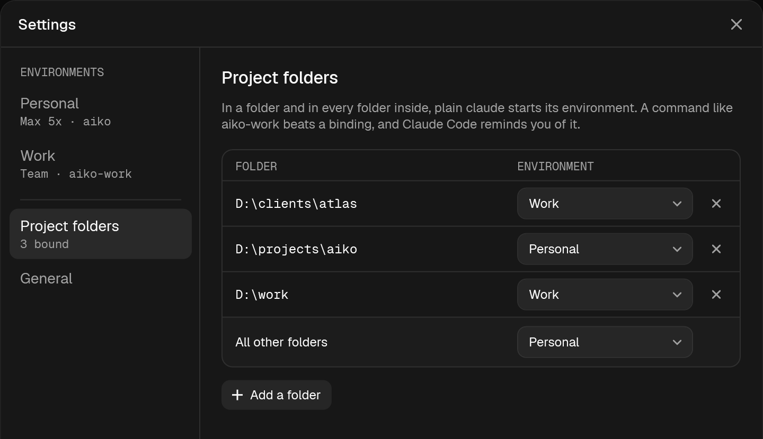The width and height of the screenshot is (763, 439).
Task: Open environment dropdown for D:\clients\atlas
Action: click(x=605, y=204)
